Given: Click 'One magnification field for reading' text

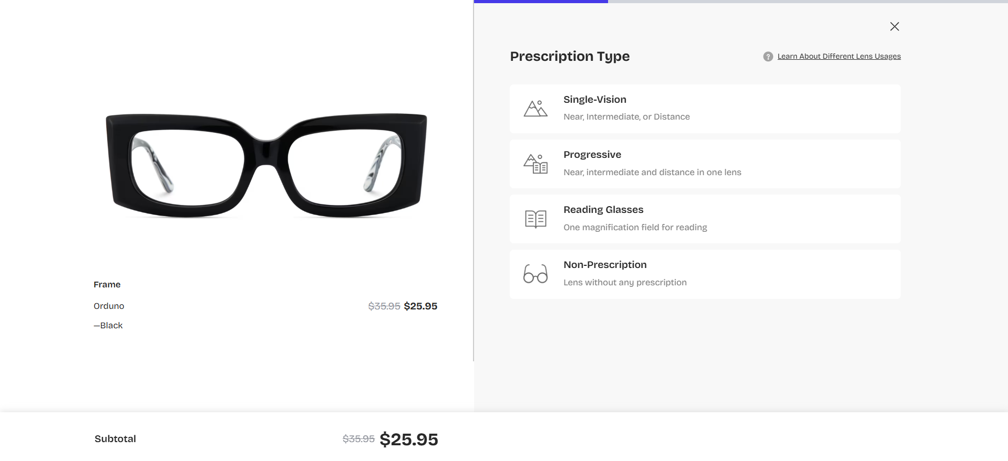Looking at the screenshot, I should tap(635, 228).
